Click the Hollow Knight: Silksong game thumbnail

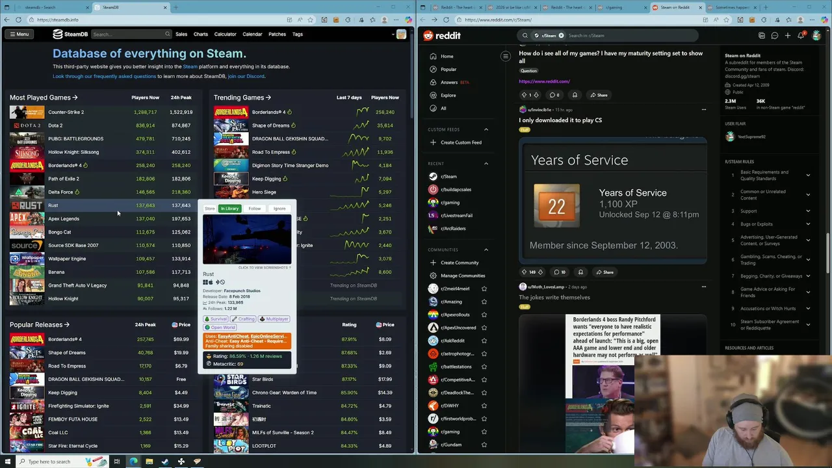(27, 152)
